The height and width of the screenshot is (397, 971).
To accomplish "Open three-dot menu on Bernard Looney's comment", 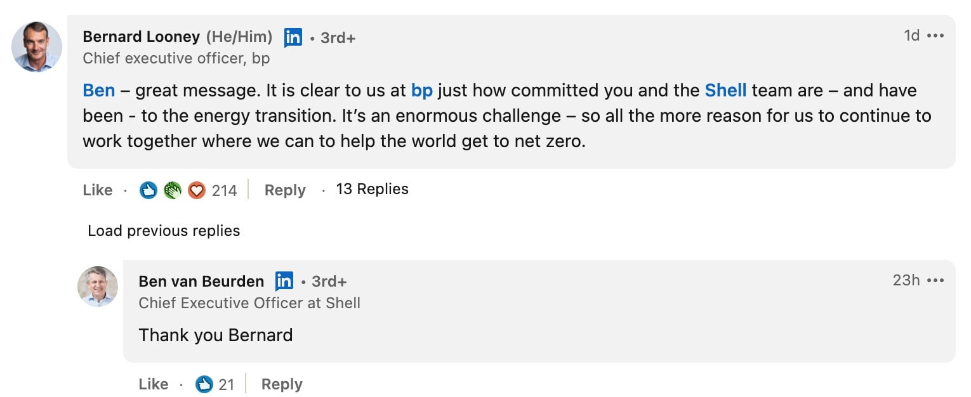I will coord(935,36).
